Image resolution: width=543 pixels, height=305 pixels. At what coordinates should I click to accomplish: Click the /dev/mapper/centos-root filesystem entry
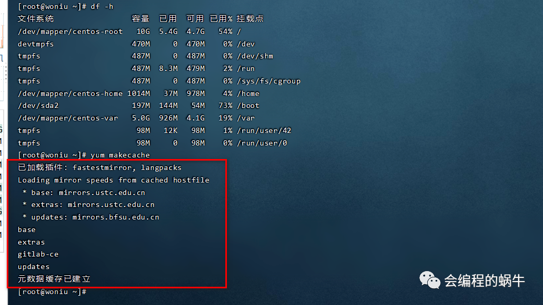click(x=70, y=31)
